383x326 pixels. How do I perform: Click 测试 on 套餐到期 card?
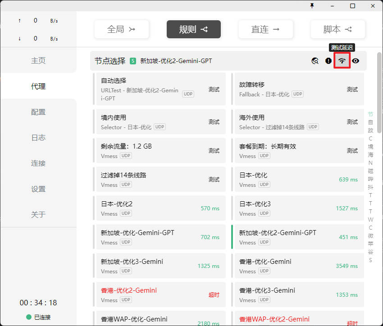[x=352, y=150]
